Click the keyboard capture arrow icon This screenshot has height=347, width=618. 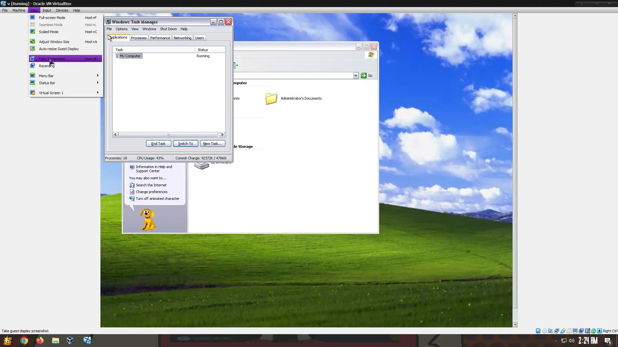tap(599, 331)
